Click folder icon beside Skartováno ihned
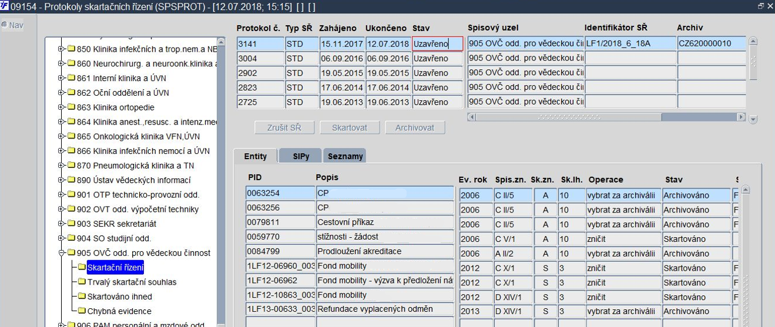The image size is (775, 327). pos(81,296)
